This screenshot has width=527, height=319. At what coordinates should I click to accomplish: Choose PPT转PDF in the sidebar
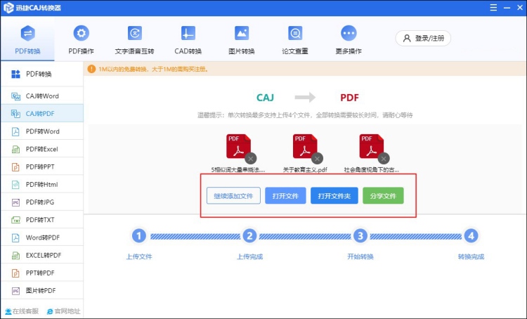42,273
